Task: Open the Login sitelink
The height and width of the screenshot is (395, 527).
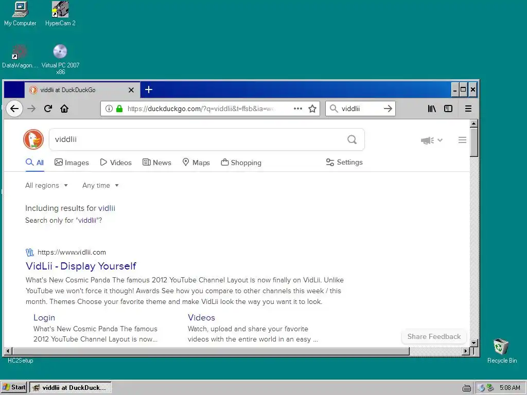Action: [x=44, y=317]
